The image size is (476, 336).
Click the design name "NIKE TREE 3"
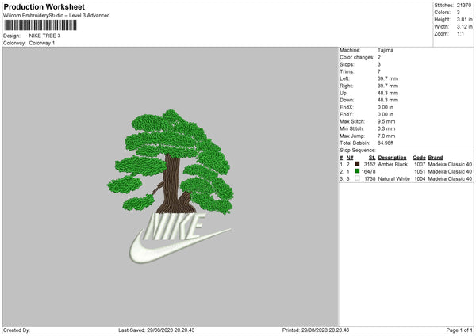click(44, 36)
